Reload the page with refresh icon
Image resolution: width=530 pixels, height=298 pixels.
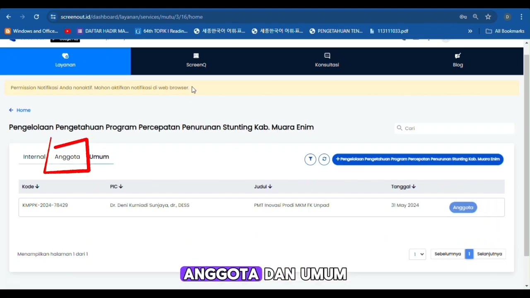(36, 17)
